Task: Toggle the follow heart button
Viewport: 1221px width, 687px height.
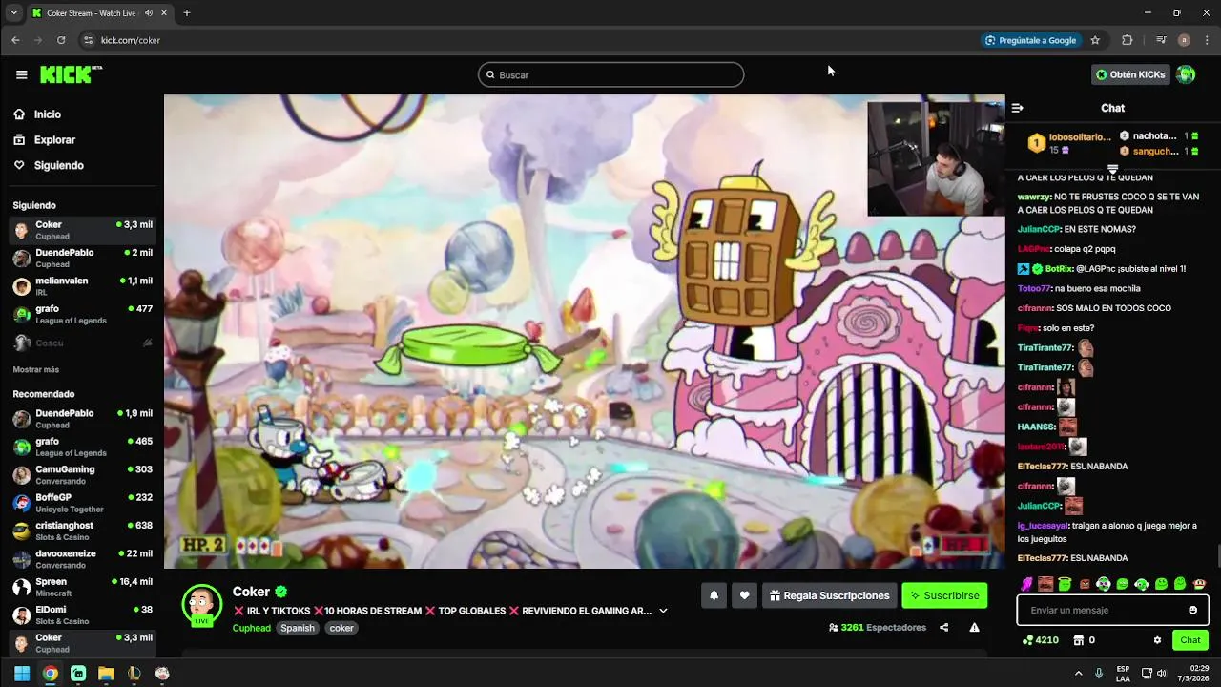Action: (x=745, y=595)
